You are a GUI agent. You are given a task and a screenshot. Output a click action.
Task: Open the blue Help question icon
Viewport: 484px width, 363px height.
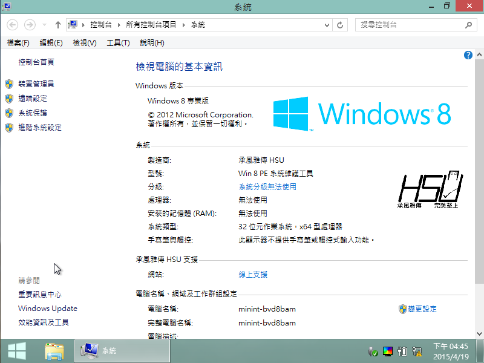pyautogui.click(x=468, y=55)
